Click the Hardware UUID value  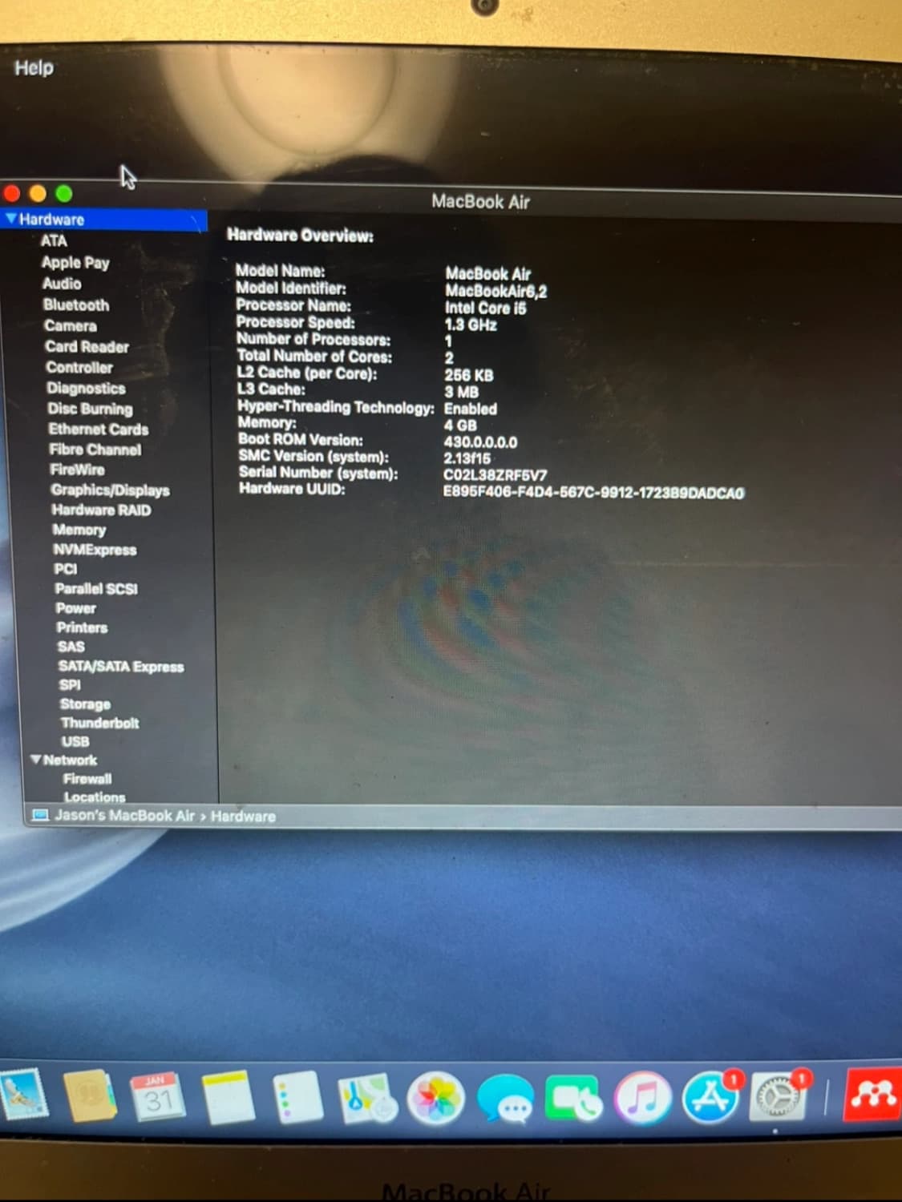click(594, 492)
